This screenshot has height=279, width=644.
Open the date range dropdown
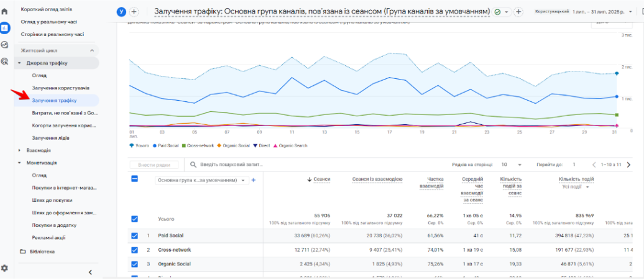pos(604,12)
